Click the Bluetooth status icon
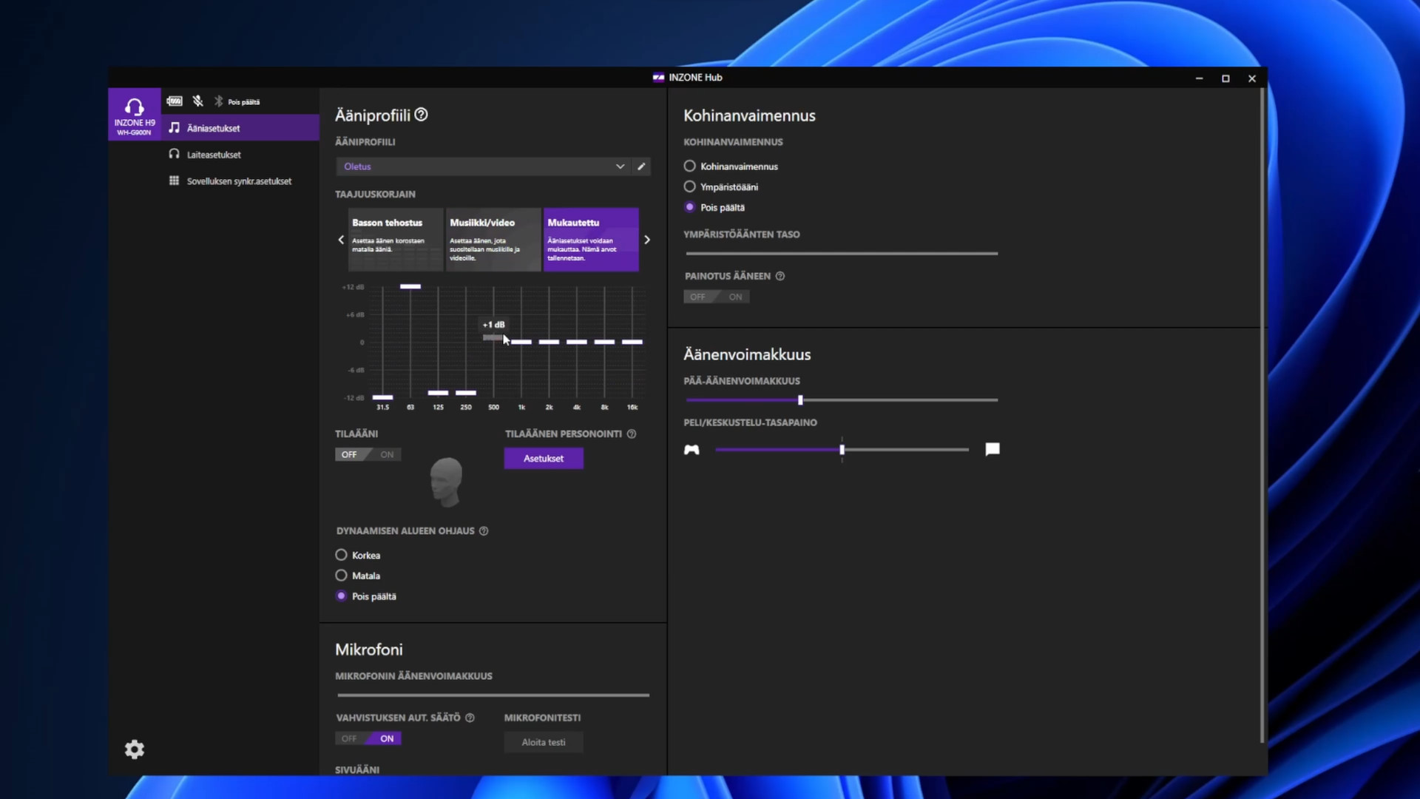Image resolution: width=1420 pixels, height=799 pixels. pyautogui.click(x=218, y=101)
